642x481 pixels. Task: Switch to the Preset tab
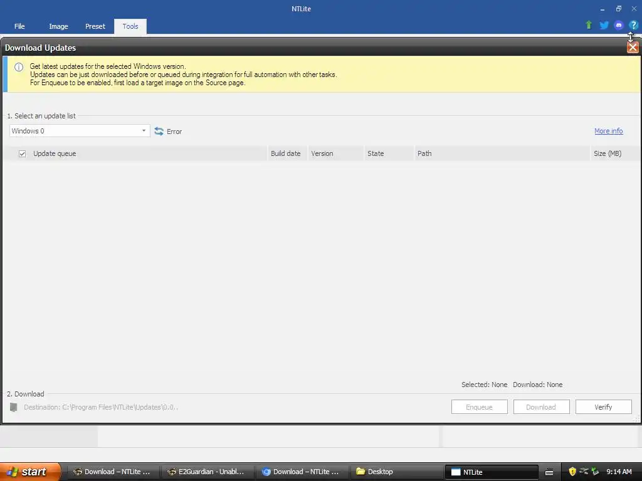pyautogui.click(x=95, y=26)
